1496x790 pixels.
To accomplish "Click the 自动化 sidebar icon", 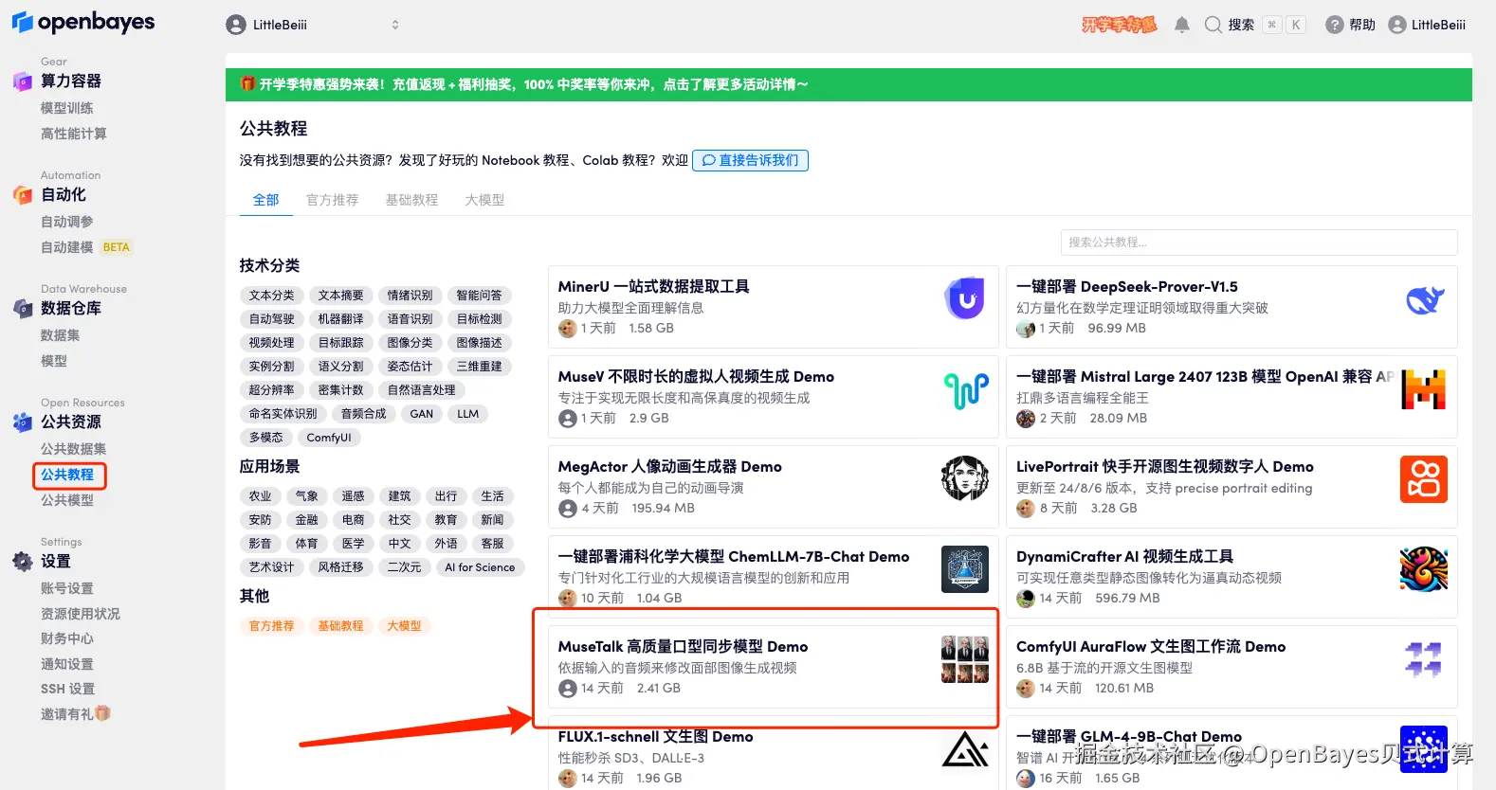I will [x=23, y=195].
